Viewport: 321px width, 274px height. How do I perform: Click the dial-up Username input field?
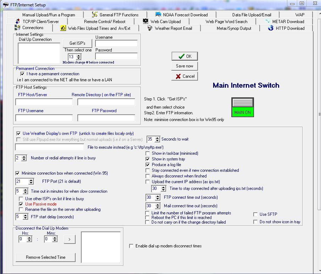[x=116, y=43]
